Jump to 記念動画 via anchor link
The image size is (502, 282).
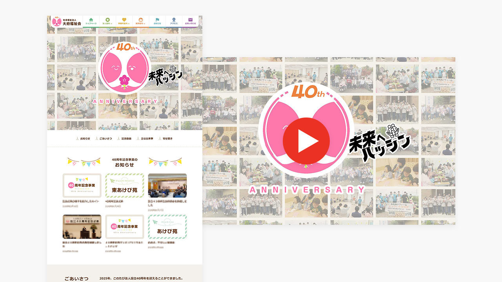pos(126,139)
